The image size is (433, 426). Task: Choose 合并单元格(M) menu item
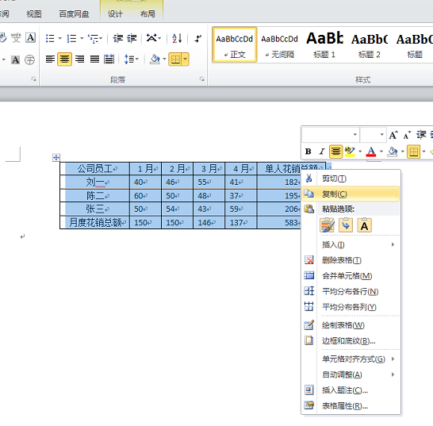(351, 276)
